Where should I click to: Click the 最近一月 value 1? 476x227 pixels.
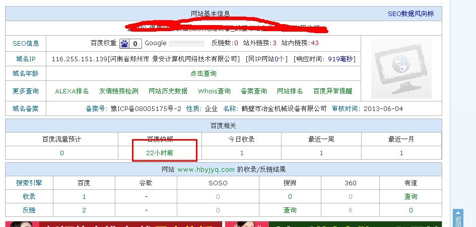tap(401, 153)
